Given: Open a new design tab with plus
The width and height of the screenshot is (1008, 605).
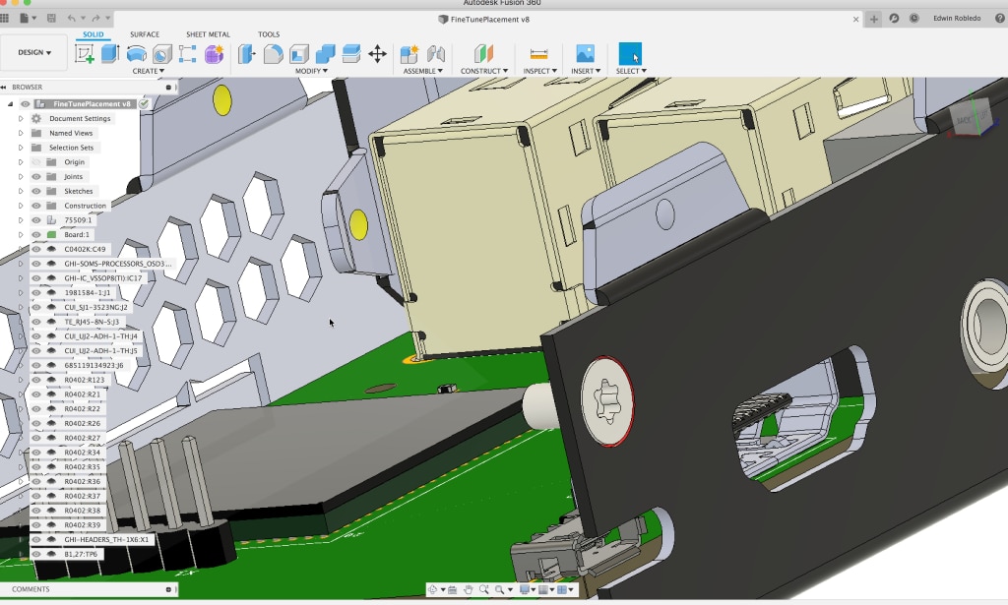Looking at the screenshot, I should coord(874,20).
